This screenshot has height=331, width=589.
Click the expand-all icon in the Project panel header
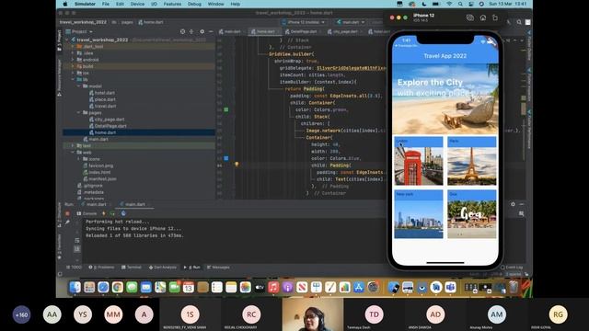(191, 31)
